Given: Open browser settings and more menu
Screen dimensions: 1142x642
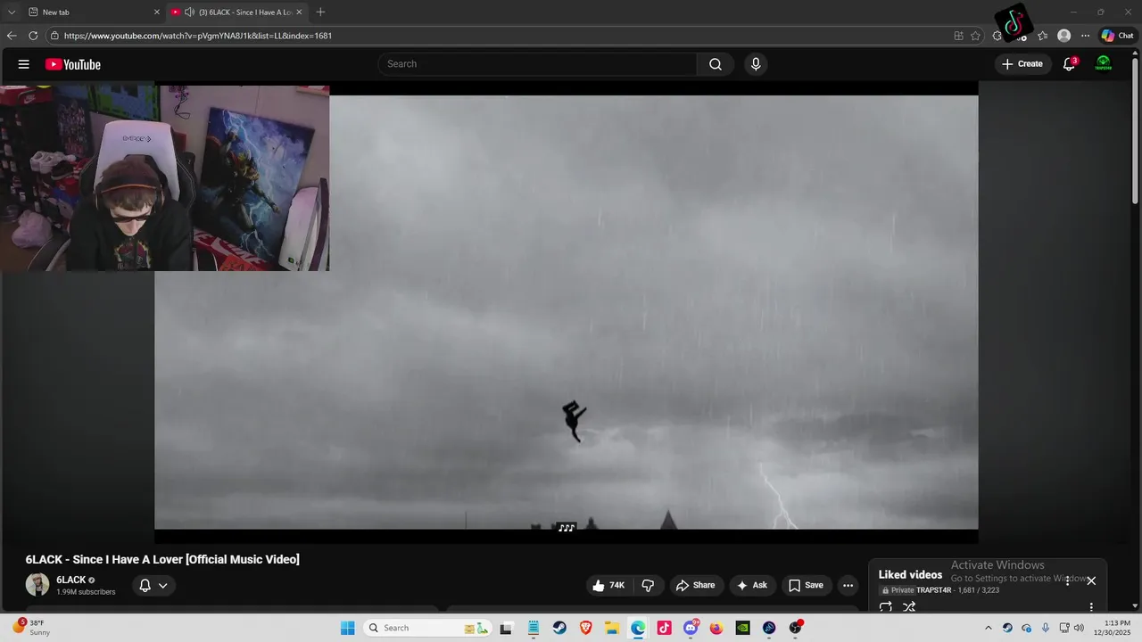Looking at the screenshot, I should click(x=1085, y=36).
